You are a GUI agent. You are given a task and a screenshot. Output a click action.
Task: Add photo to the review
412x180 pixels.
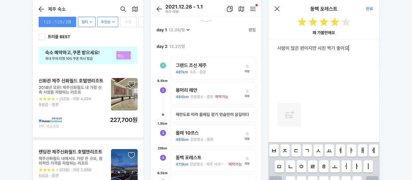289,115
